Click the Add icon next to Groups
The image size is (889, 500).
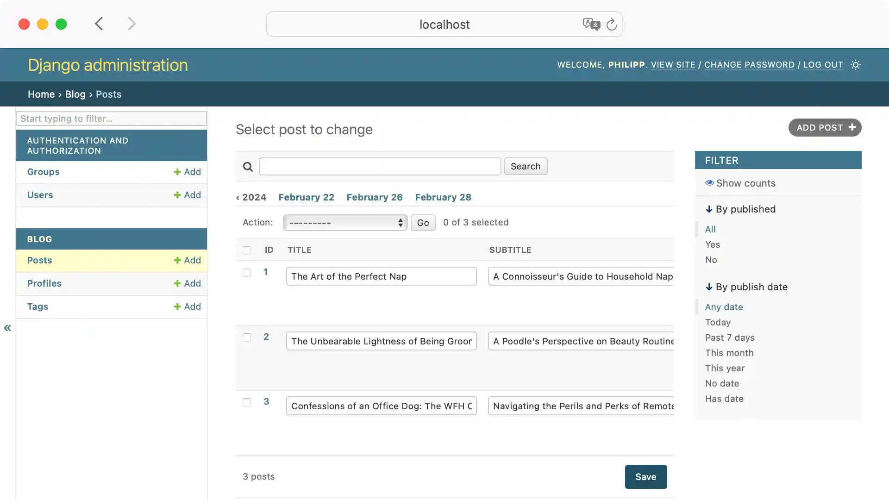pos(177,171)
